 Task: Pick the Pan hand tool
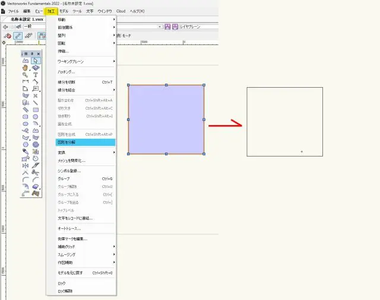(x=26, y=68)
